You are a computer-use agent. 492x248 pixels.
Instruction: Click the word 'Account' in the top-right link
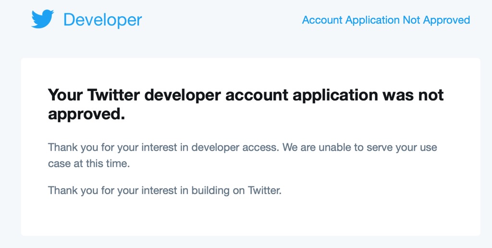[x=322, y=20]
